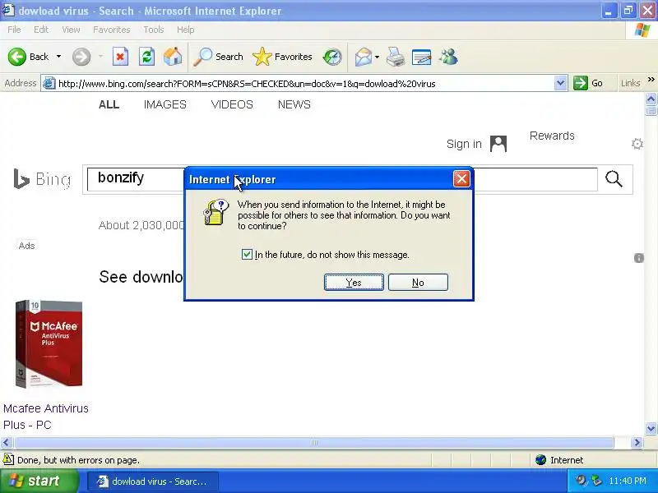
Task: Click the Stop loading icon
Action: coord(120,57)
